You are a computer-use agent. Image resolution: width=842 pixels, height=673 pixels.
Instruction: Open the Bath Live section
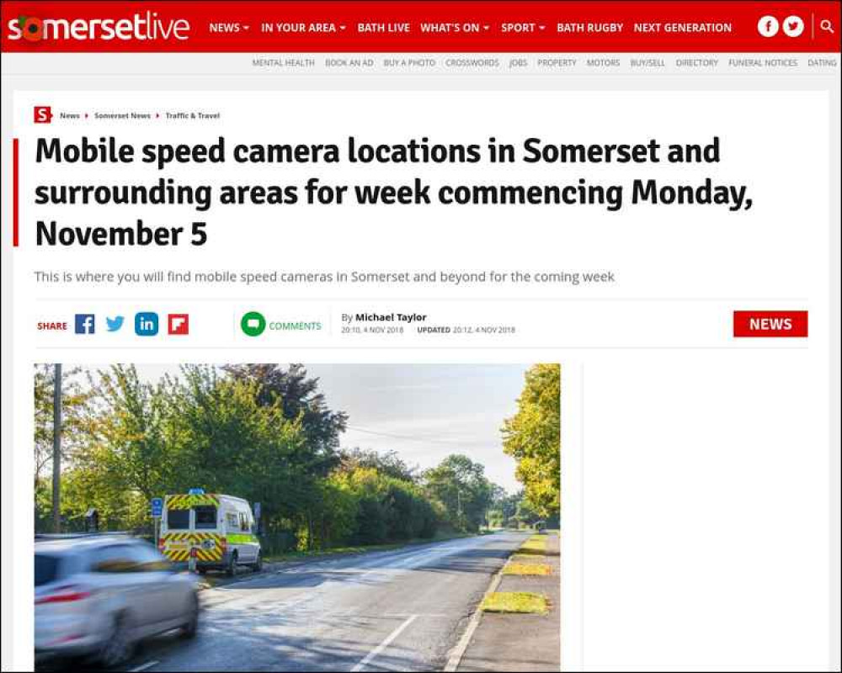click(x=383, y=28)
